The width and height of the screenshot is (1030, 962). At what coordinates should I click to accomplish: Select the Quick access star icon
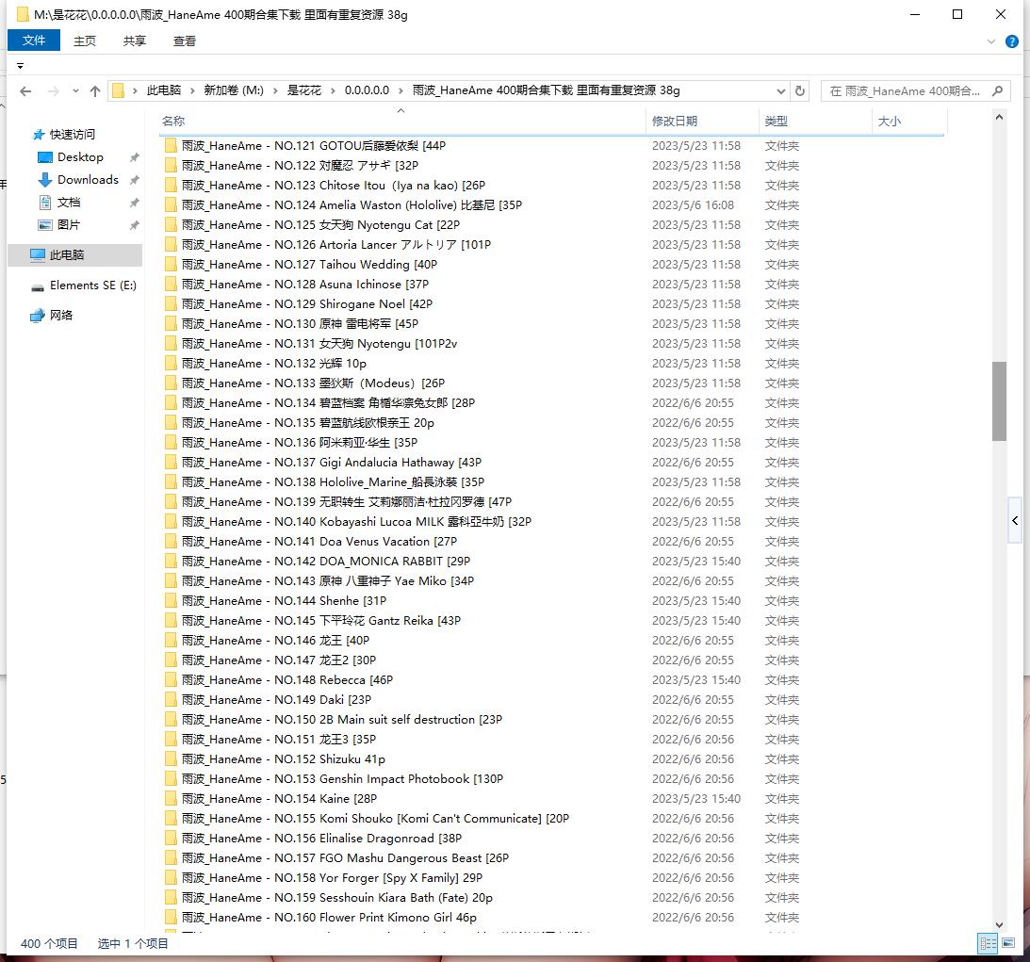(39, 135)
